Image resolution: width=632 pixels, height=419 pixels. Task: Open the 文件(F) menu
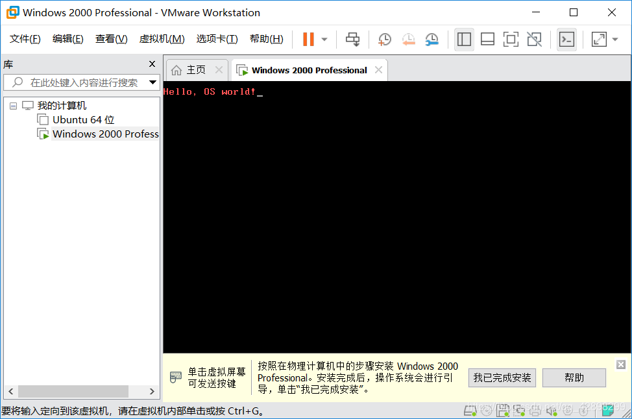(25, 39)
